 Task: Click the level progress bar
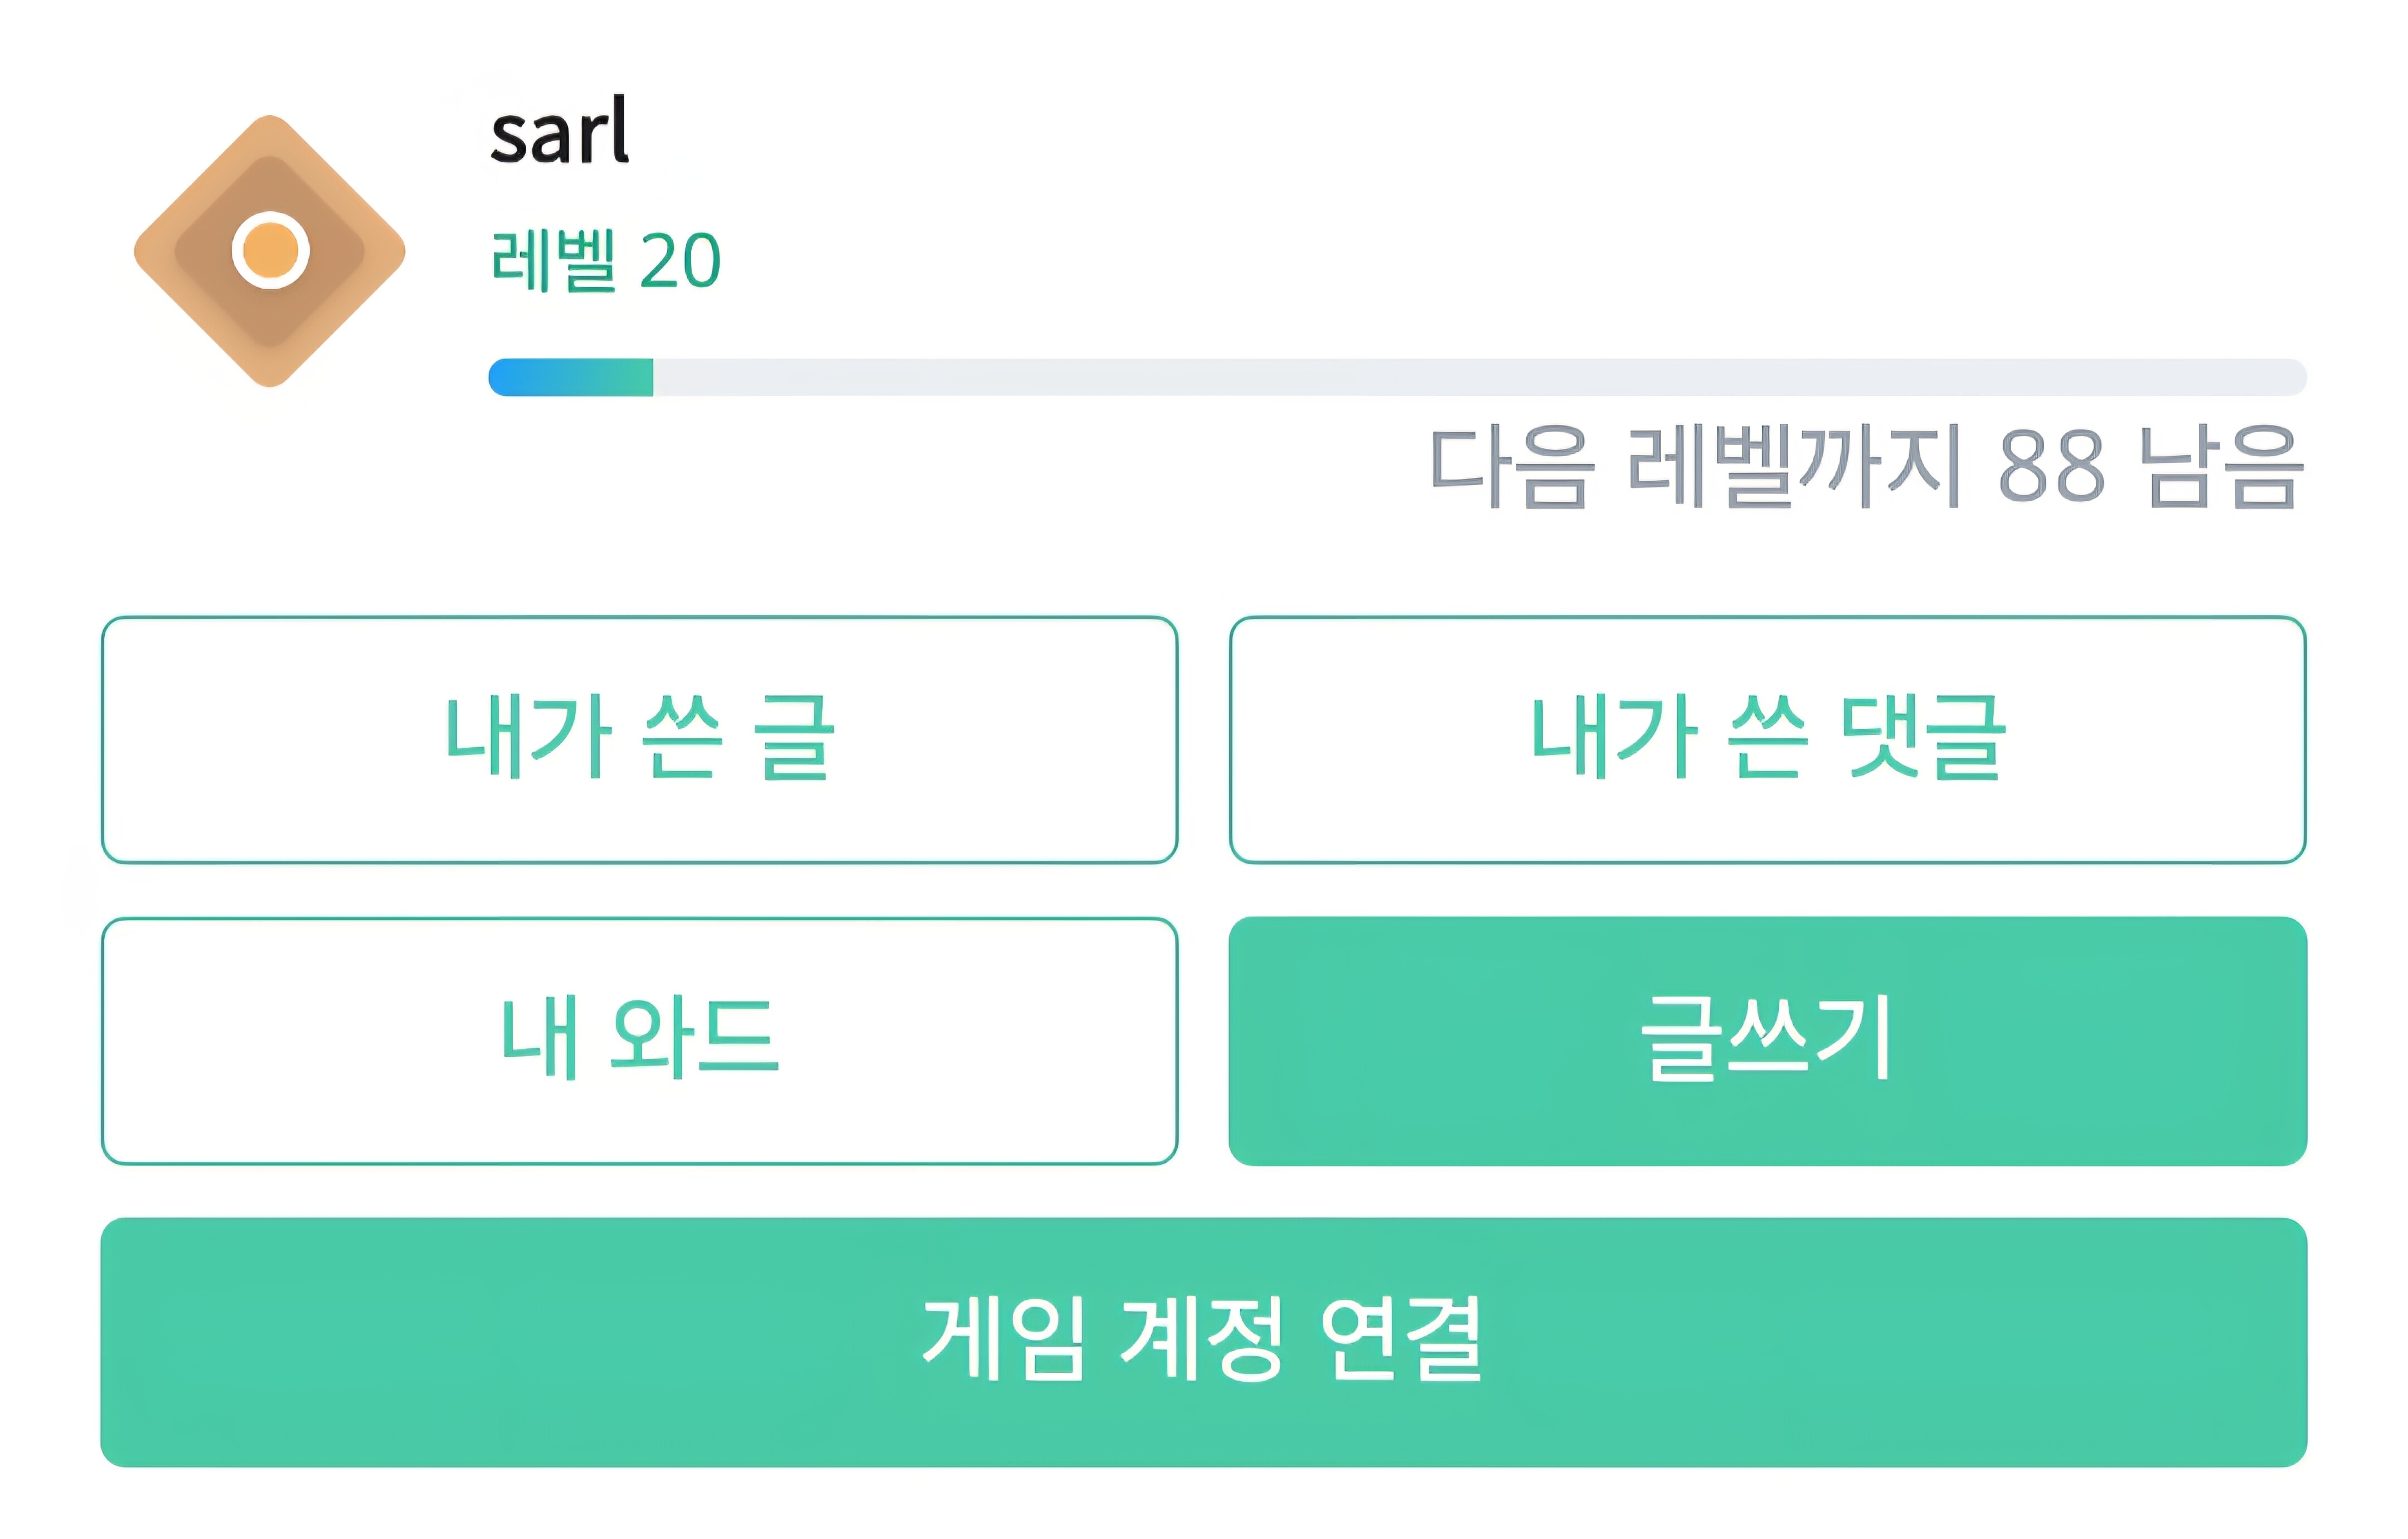coord(1396,378)
